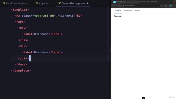176x99 pixels.
Task: Click the Vue icon on FadeTransition.vue tab
Action: 4,3
